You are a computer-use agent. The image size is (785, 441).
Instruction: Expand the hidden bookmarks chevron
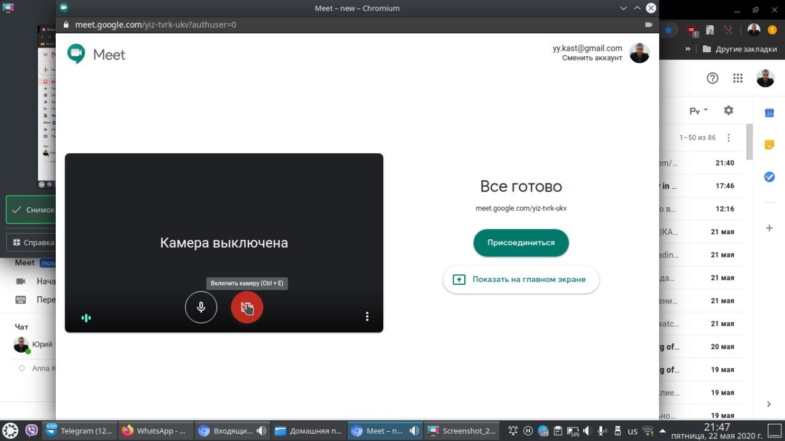point(688,49)
